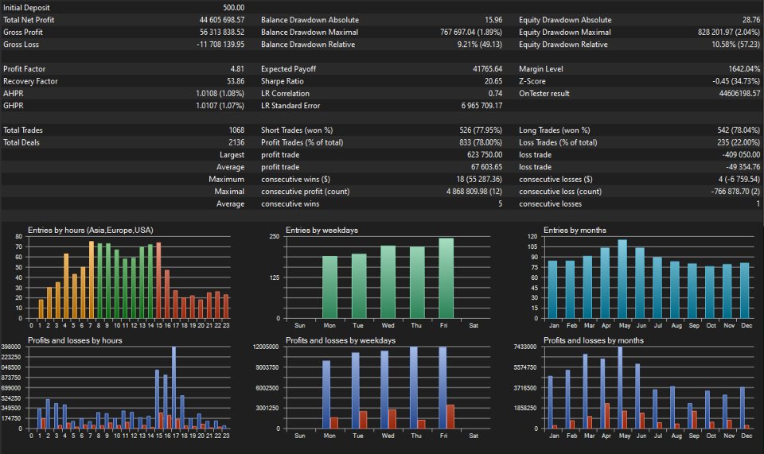Select Short Trades value 526 (77.95%)
Screen dimensions: 764x454
481,130
